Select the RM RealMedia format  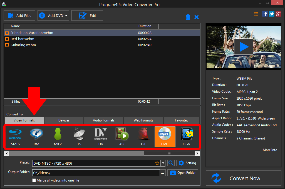tap(36, 136)
